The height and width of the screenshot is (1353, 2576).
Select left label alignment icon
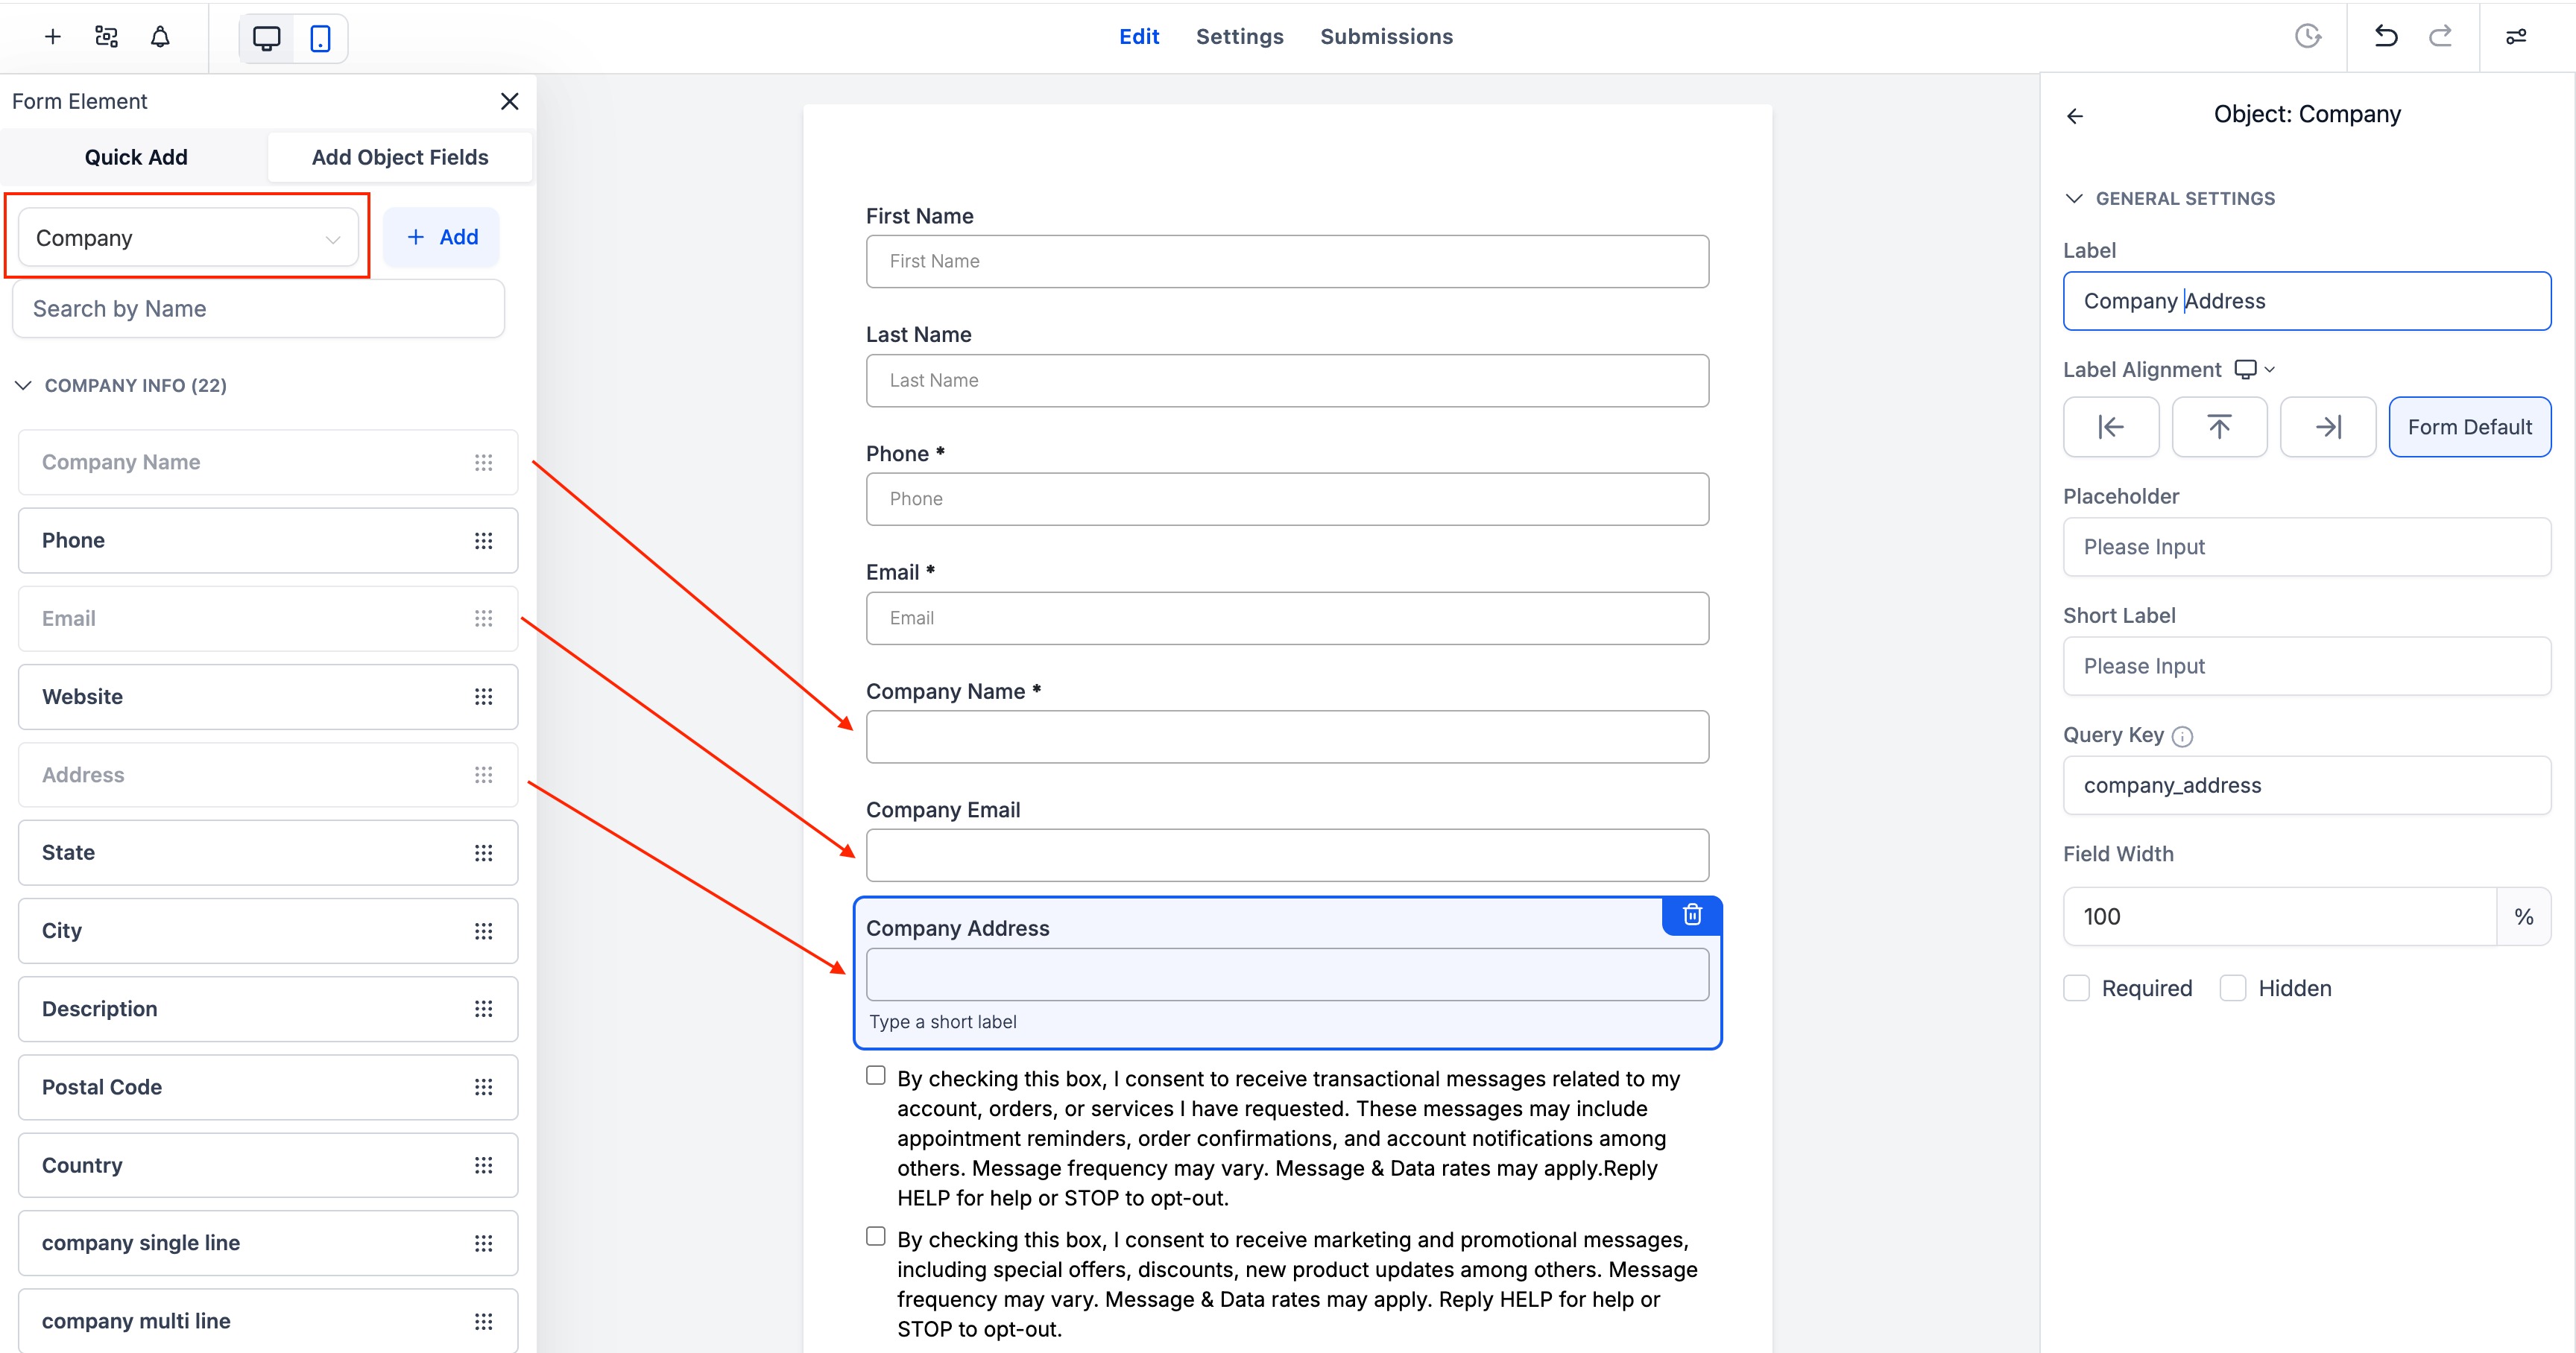coord(2110,427)
